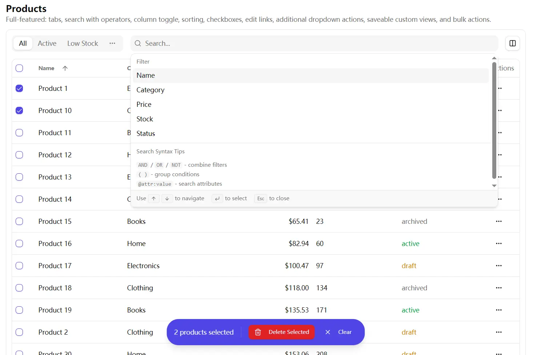Select Category from the filter dropdown
Image resolution: width=533 pixels, height=355 pixels.
click(x=151, y=90)
